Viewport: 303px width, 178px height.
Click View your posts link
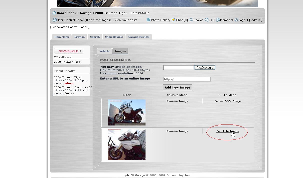point(126,20)
